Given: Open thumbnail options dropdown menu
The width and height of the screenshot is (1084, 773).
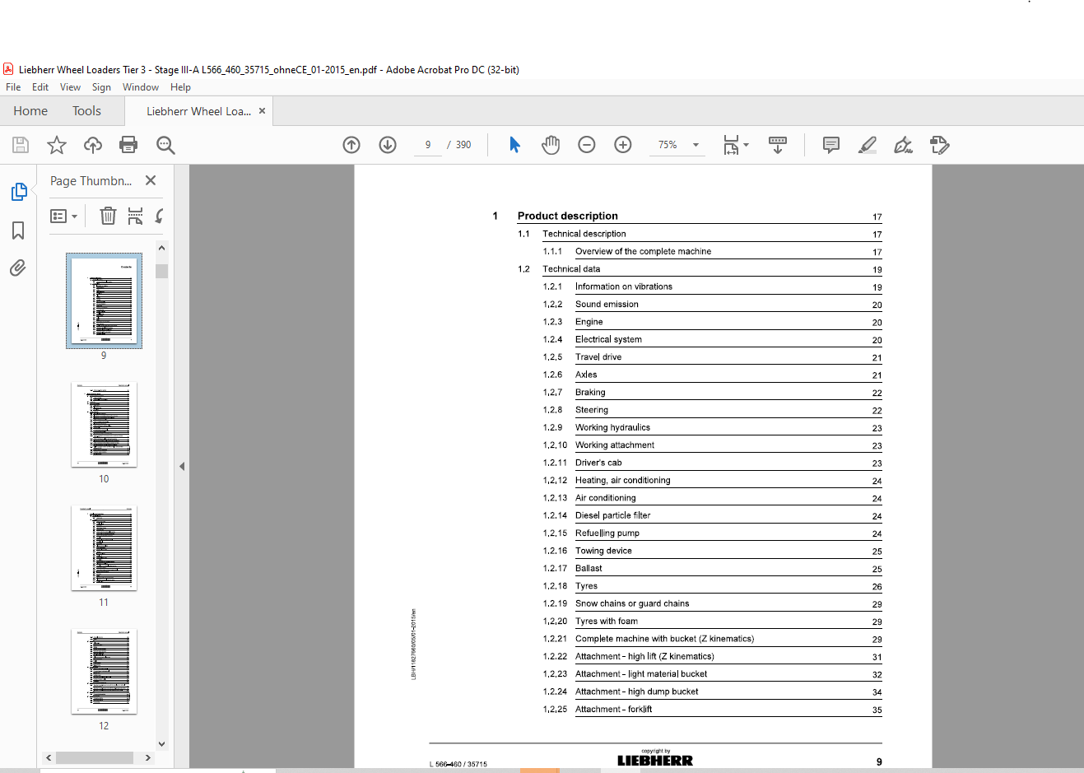Looking at the screenshot, I should coord(63,217).
